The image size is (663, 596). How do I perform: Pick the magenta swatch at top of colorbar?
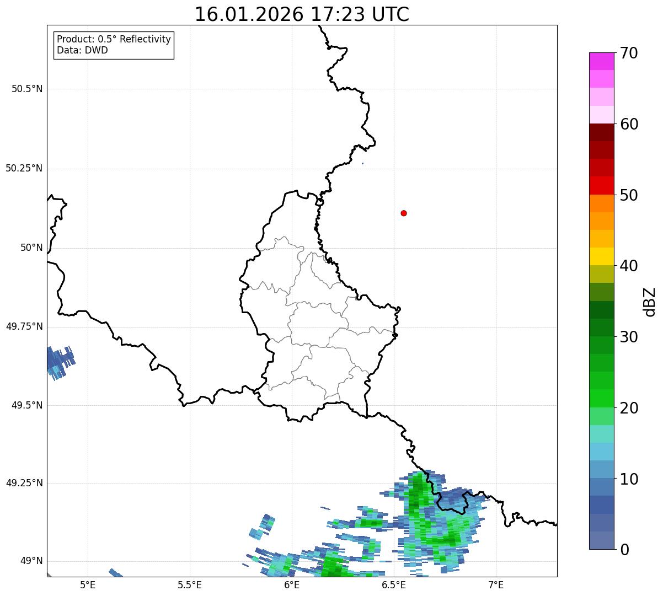point(601,61)
